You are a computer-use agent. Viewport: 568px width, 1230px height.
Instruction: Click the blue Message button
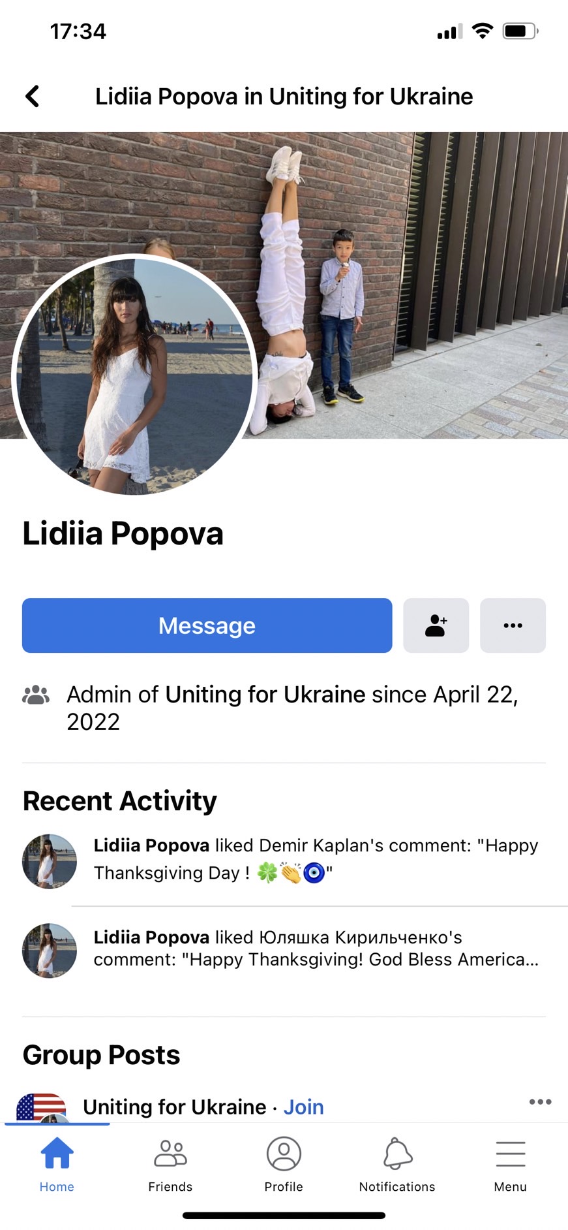(x=207, y=625)
